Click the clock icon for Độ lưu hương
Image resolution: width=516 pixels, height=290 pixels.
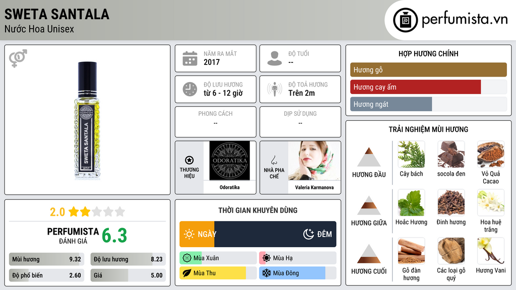coord(190,89)
